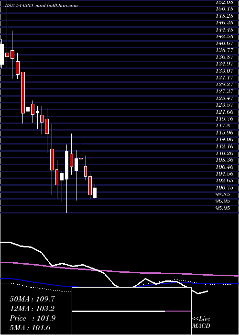This screenshot has width=239, height=335.
Task: Choose the 131.17 price level text
Action: click(224, 78)
